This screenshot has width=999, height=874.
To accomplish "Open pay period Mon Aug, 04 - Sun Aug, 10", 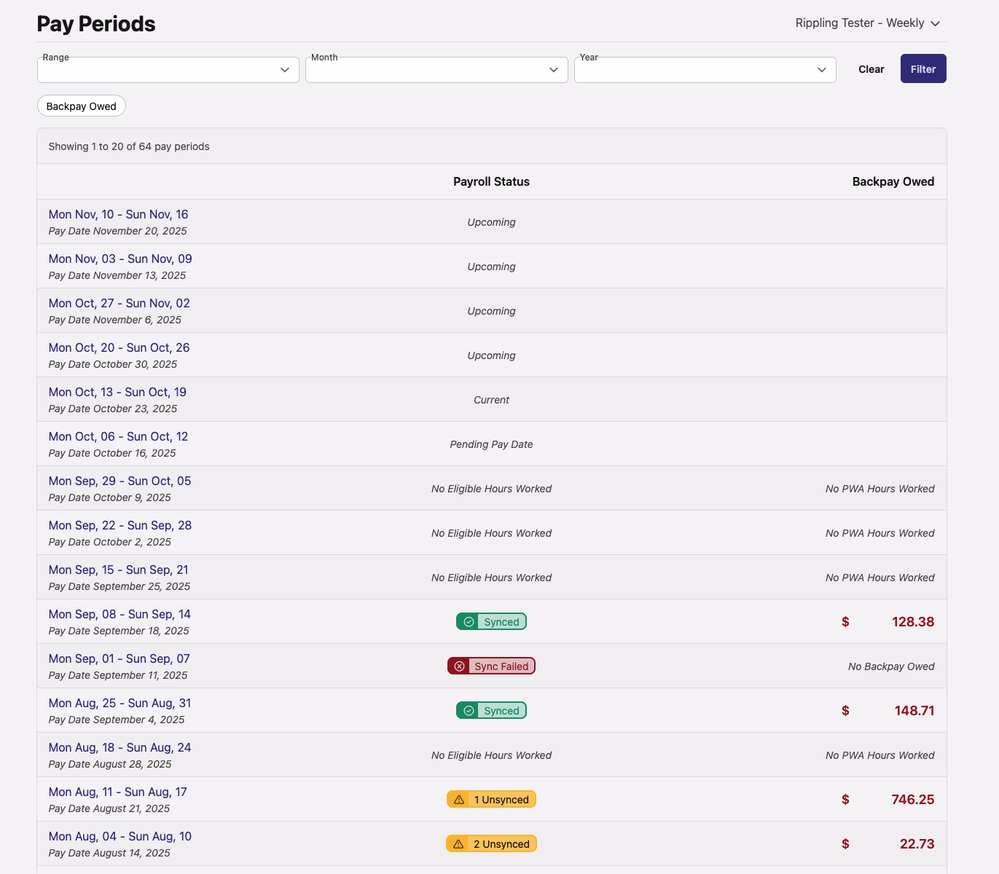I will click(120, 836).
